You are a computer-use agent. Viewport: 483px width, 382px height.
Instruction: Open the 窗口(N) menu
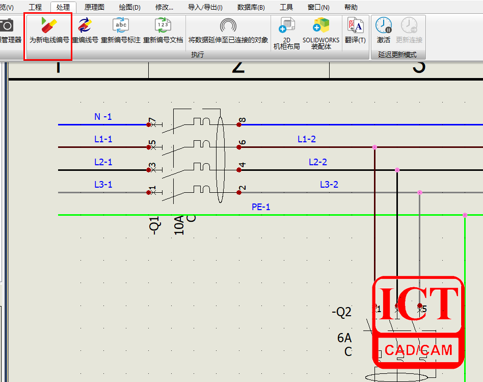(318, 7)
